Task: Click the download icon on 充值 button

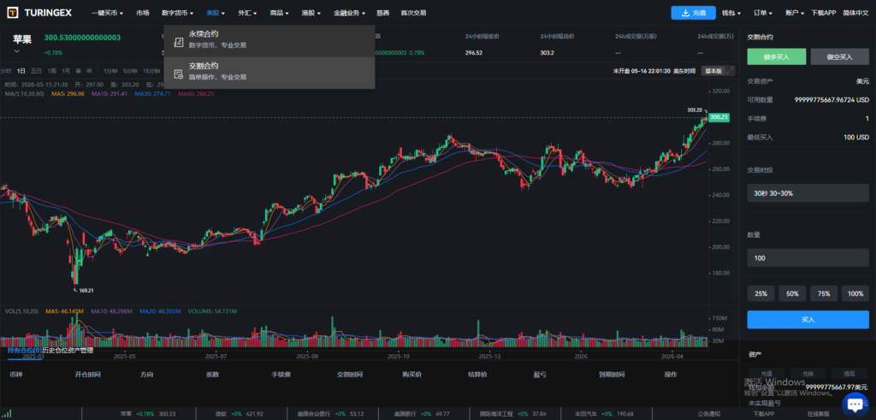Action: pos(685,13)
